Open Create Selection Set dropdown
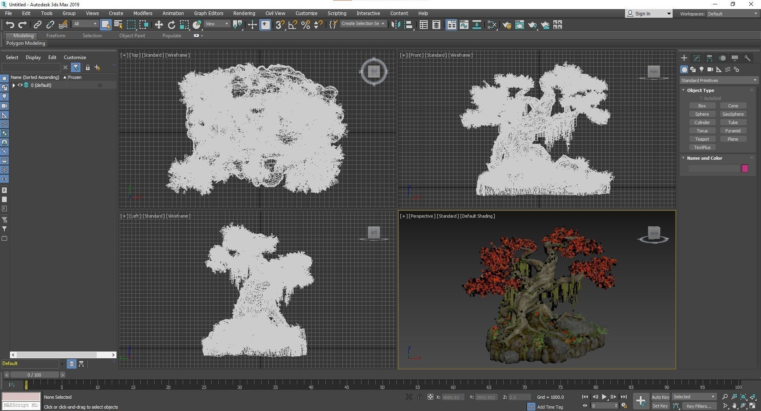Image resolution: width=761 pixels, height=411 pixels. pyautogui.click(x=363, y=24)
